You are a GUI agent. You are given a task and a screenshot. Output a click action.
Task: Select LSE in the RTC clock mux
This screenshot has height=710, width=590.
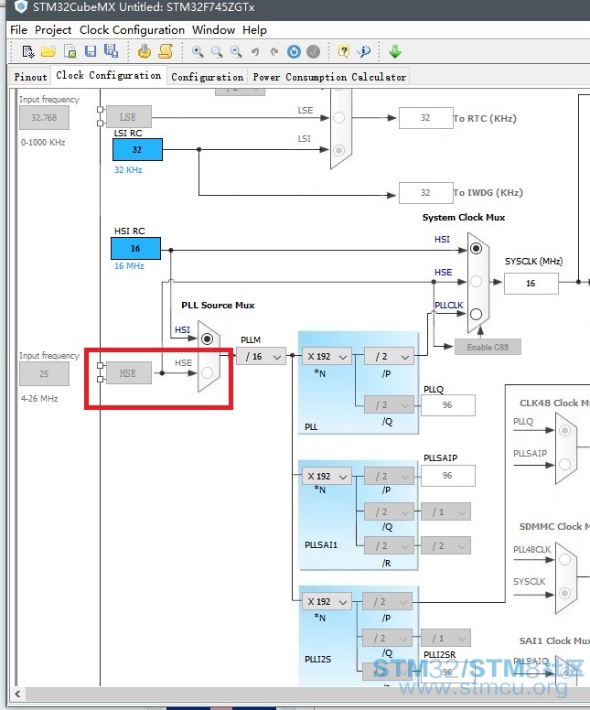point(338,118)
